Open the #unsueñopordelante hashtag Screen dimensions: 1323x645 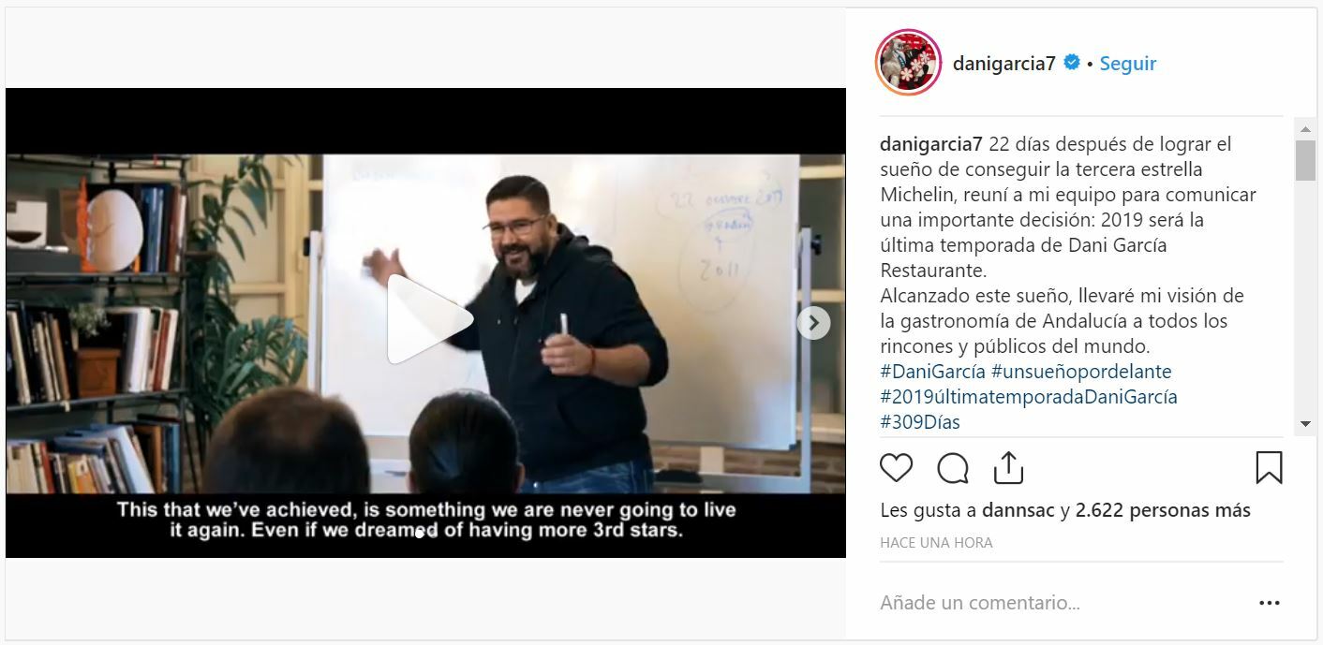pyautogui.click(x=1081, y=372)
